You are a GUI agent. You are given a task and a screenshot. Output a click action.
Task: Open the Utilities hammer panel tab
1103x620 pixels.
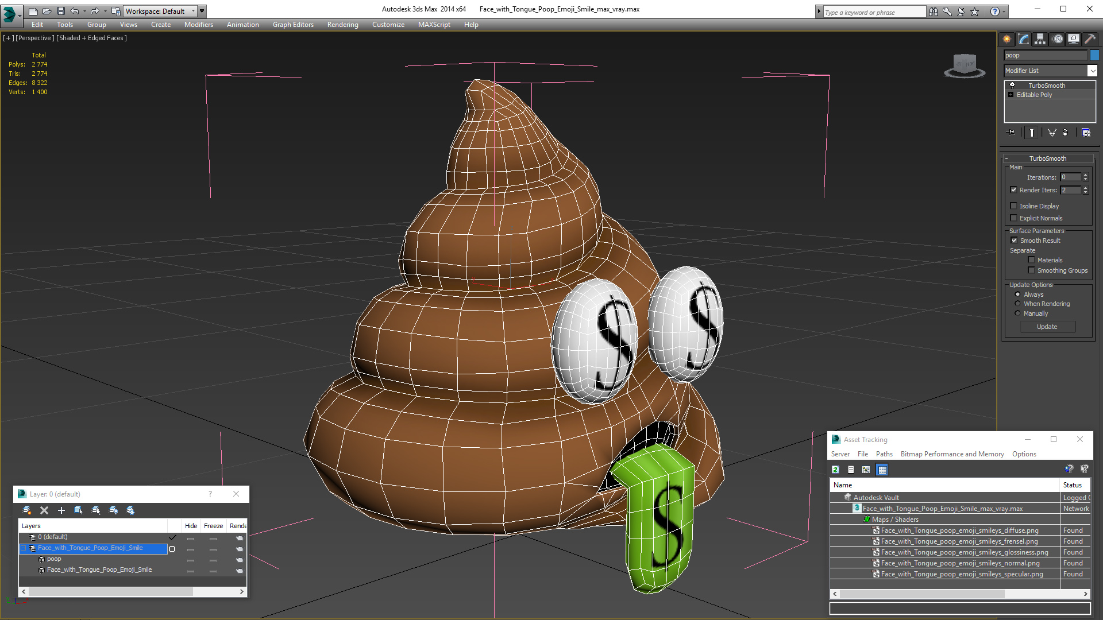click(x=1090, y=39)
